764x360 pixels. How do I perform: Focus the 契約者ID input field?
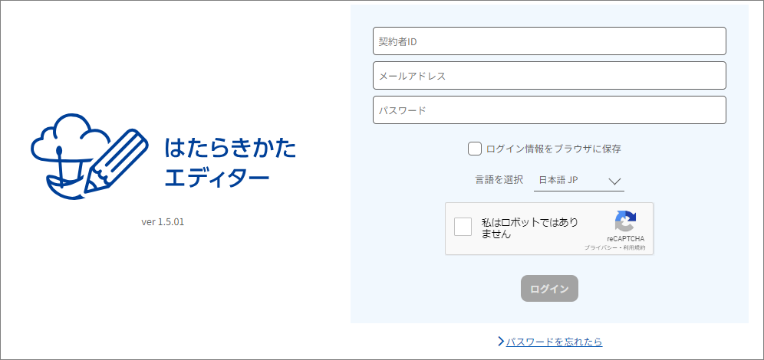(549, 41)
